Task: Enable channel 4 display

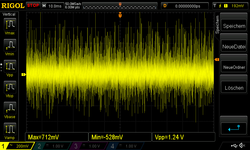Action: (124, 146)
